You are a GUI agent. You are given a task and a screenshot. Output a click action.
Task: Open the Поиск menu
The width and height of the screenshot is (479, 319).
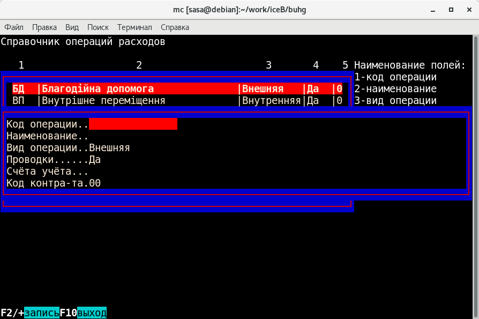point(98,27)
